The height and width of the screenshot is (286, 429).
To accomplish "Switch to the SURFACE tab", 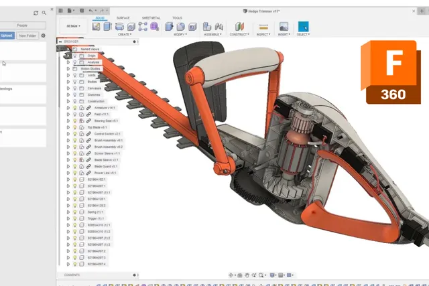I will click(x=123, y=18).
